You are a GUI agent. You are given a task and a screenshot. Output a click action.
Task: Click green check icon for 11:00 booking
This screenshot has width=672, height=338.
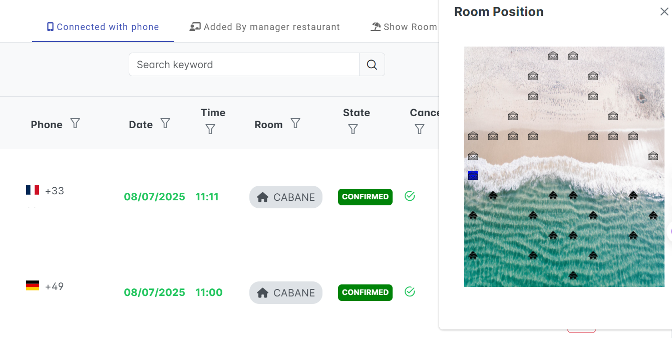point(410,291)
